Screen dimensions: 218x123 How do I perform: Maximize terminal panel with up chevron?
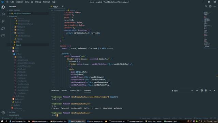[x=210, y=91]
